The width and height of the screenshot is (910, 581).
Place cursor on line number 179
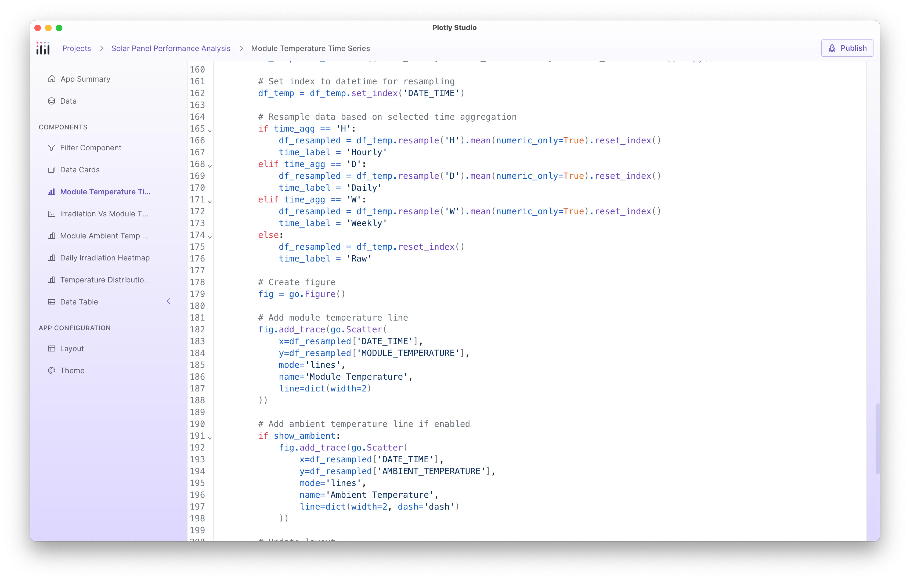pyautogui.click(x=197, y=294)
